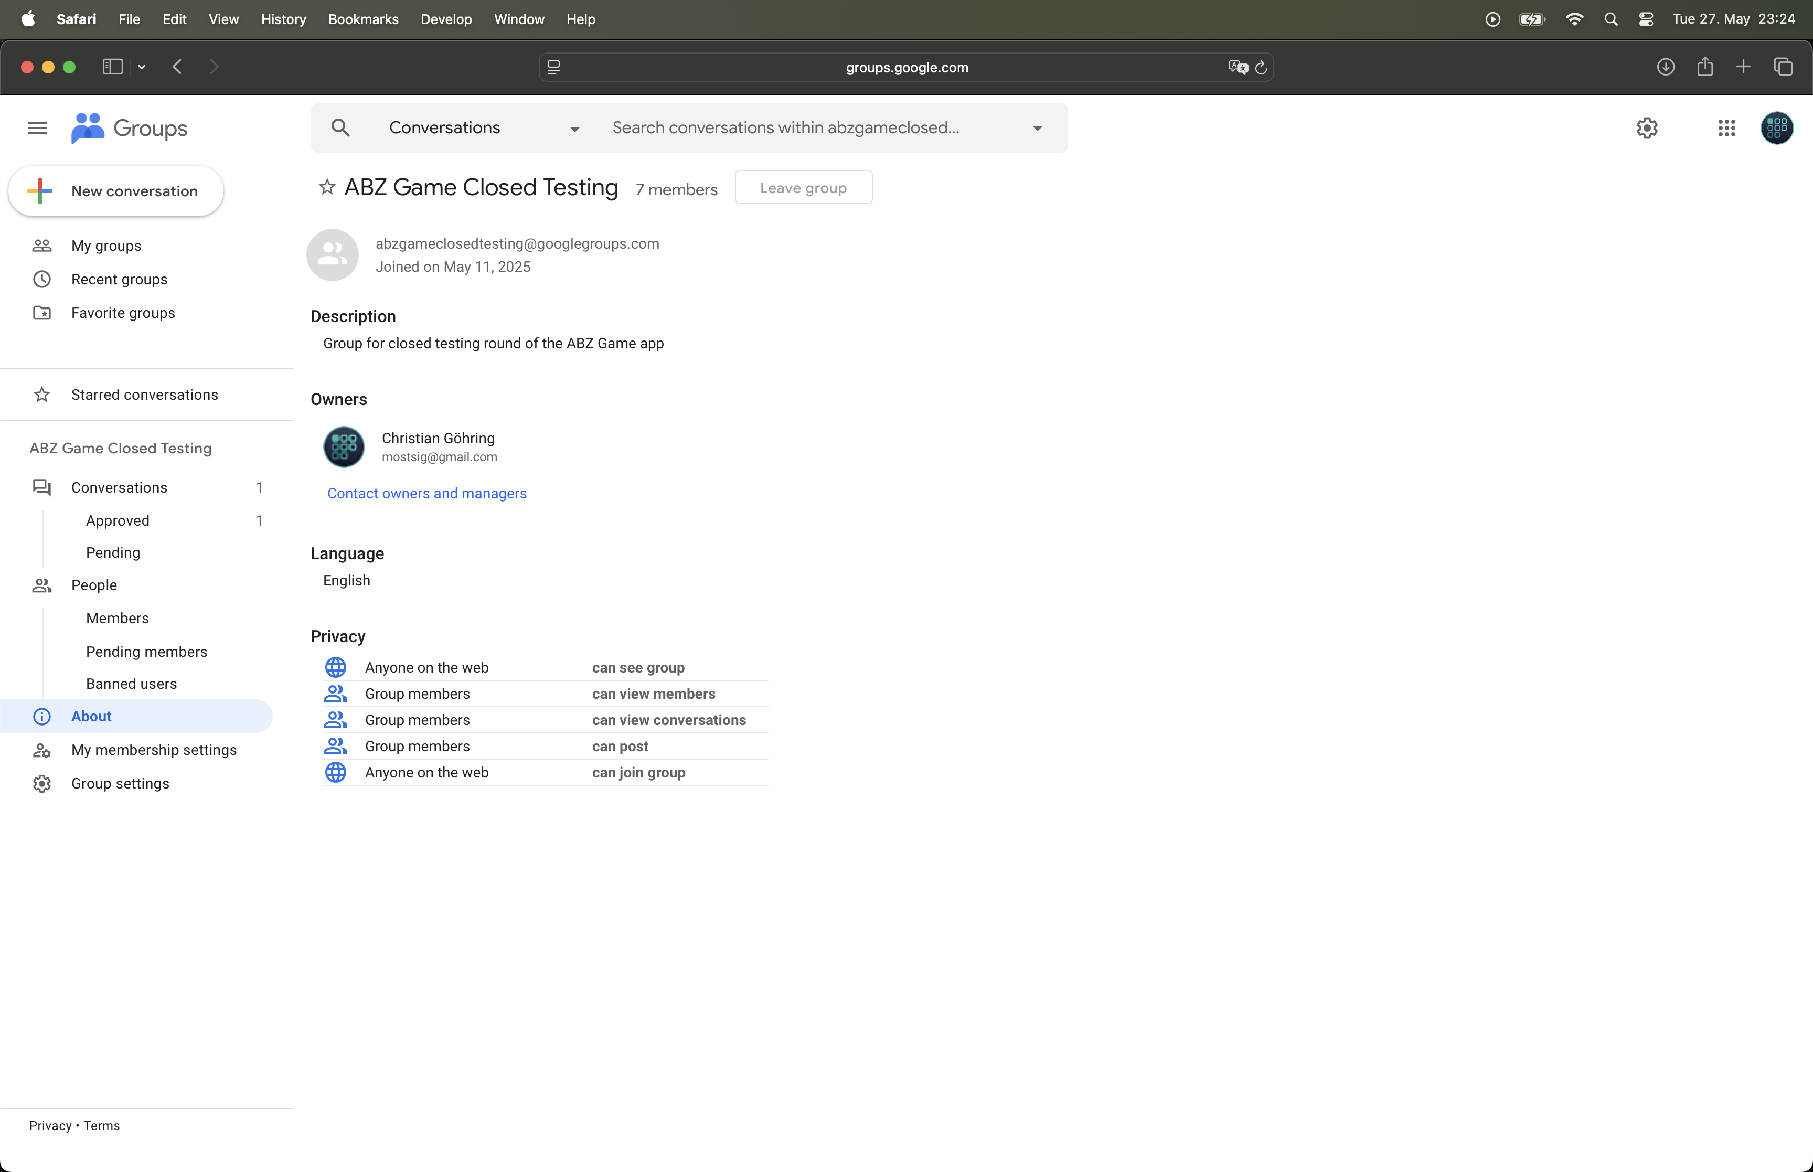Click the abzgameclosedtesting@googlegroups.com address

tap(517, 243)
